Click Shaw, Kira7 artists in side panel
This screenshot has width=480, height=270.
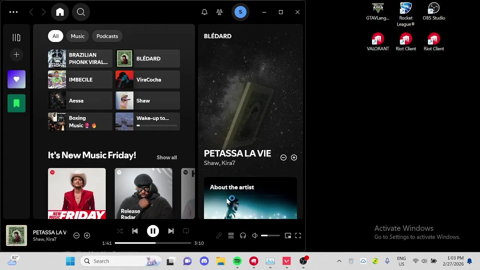coord(219,163)
